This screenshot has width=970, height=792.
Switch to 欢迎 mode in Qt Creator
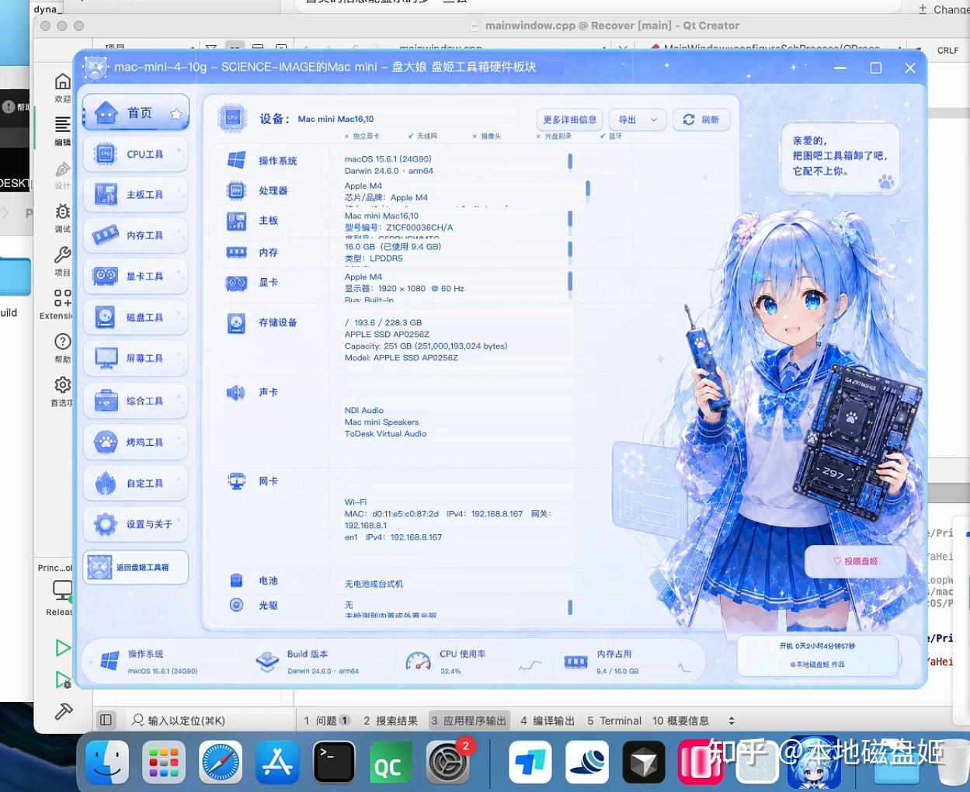62,88
